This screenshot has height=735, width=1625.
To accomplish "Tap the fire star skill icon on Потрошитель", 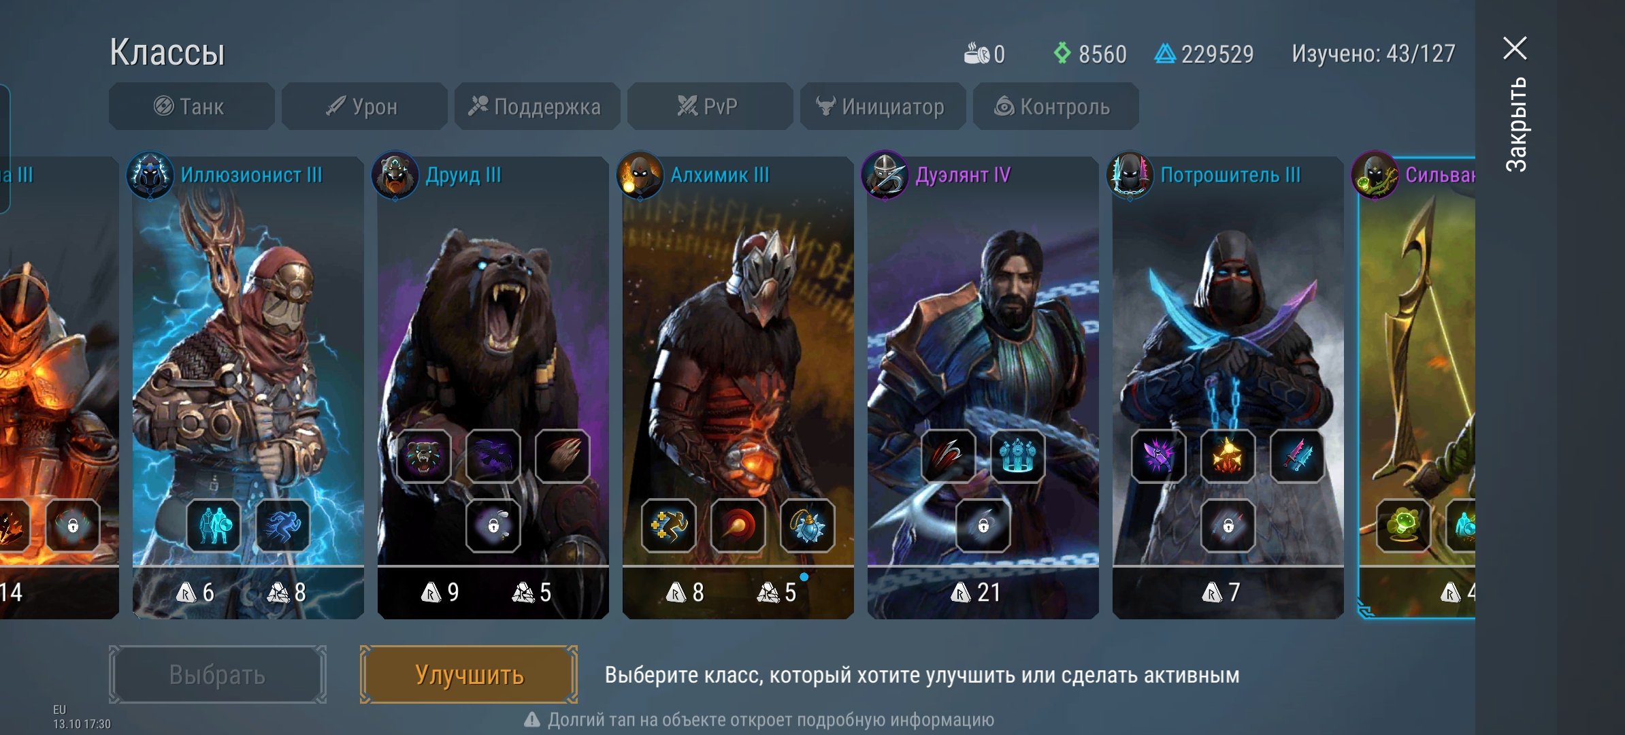I will click(x=1228, y=456).
